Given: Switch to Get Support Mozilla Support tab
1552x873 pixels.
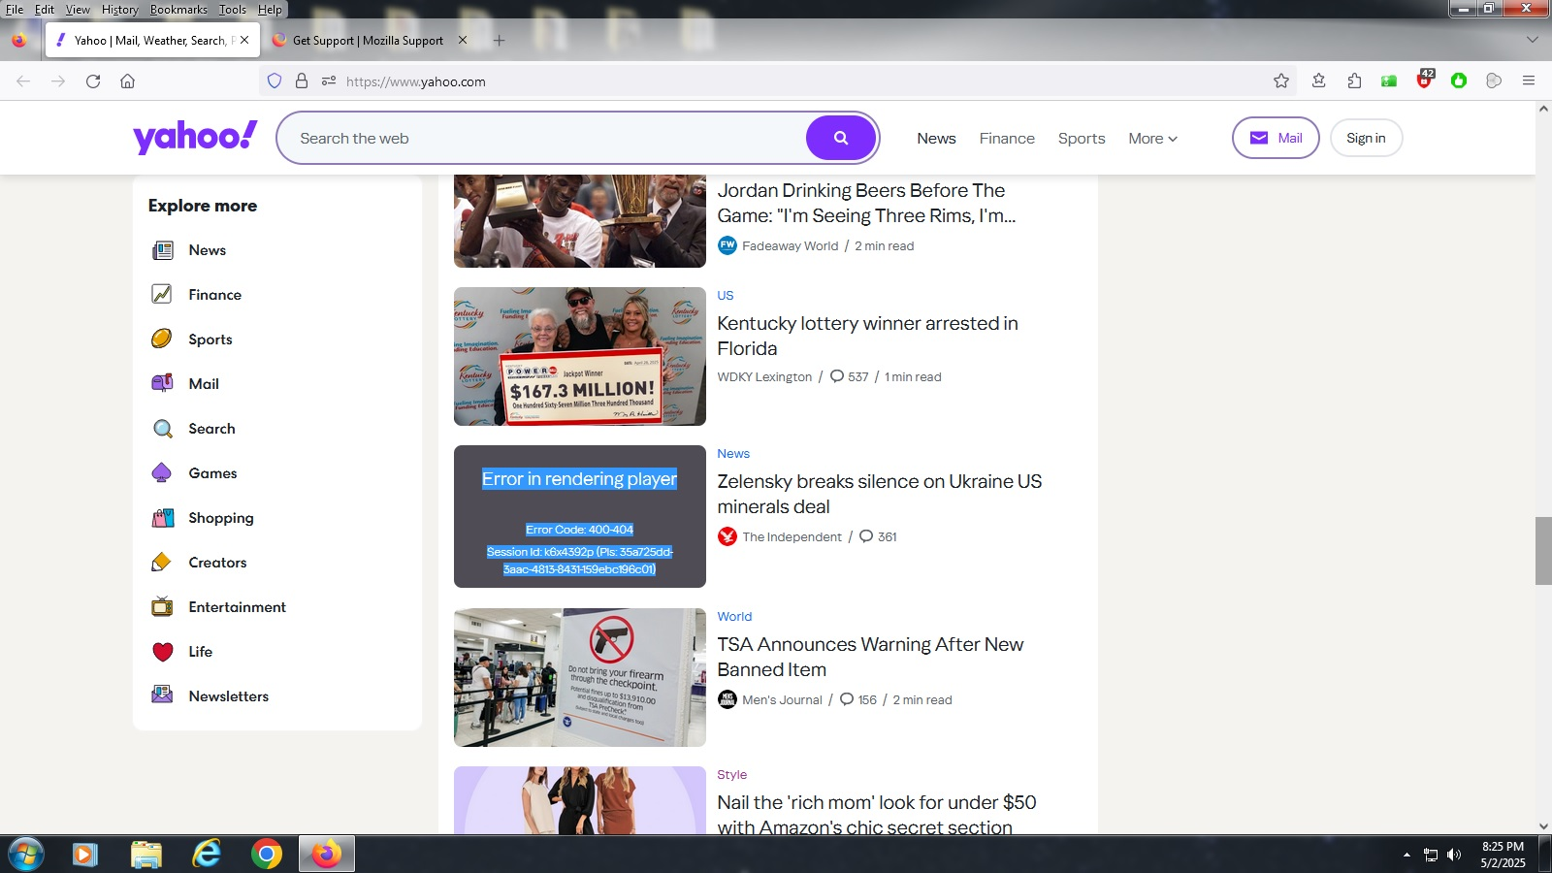Looking at the screenshot, I should pos(368,41).
